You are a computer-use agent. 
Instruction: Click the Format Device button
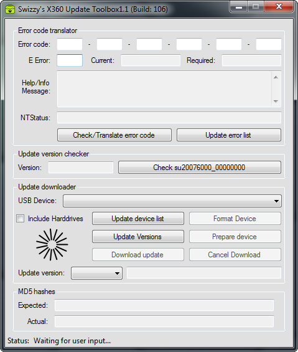click(x=235, y=219)
